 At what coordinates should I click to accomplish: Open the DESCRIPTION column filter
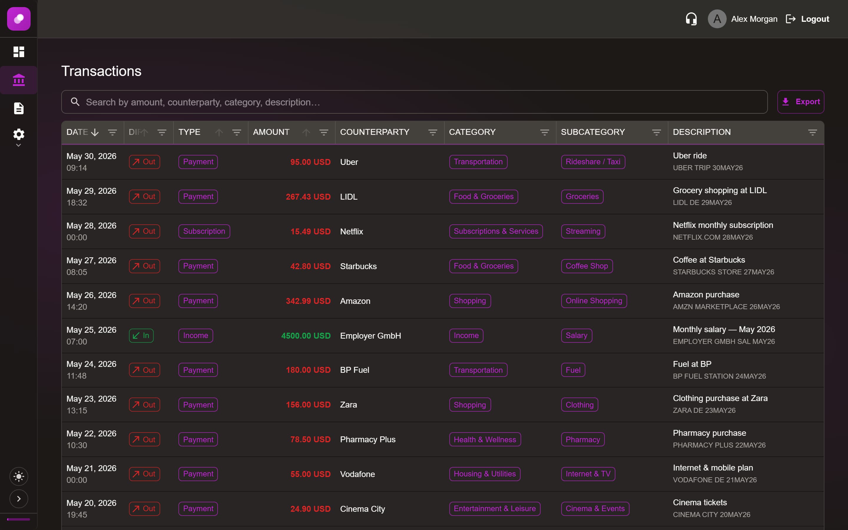(x=813, y=132)
